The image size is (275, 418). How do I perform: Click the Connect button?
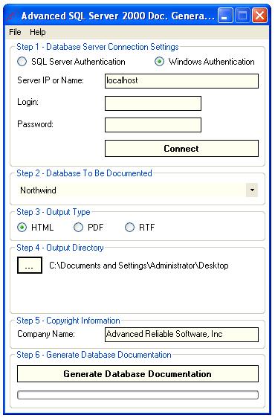181,149
